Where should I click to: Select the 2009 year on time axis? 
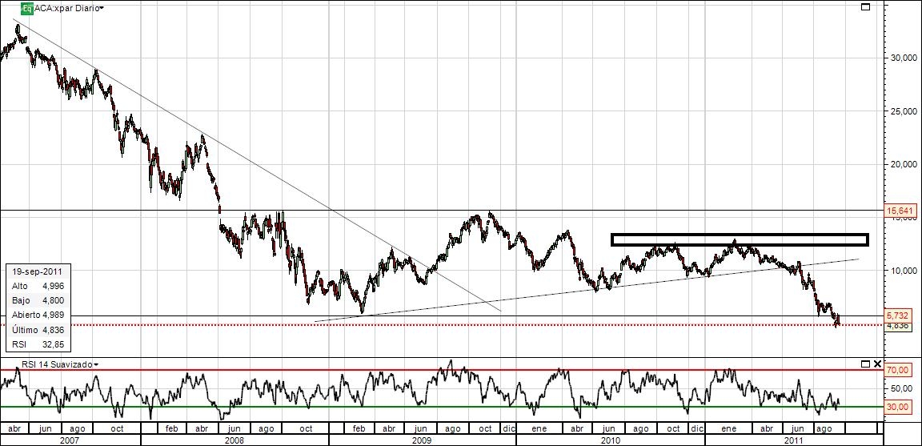tap(423, 440)
